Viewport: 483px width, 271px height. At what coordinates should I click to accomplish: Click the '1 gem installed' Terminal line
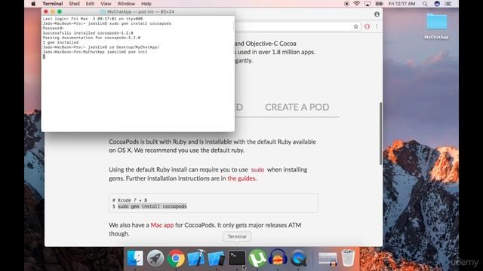[60, 42]
